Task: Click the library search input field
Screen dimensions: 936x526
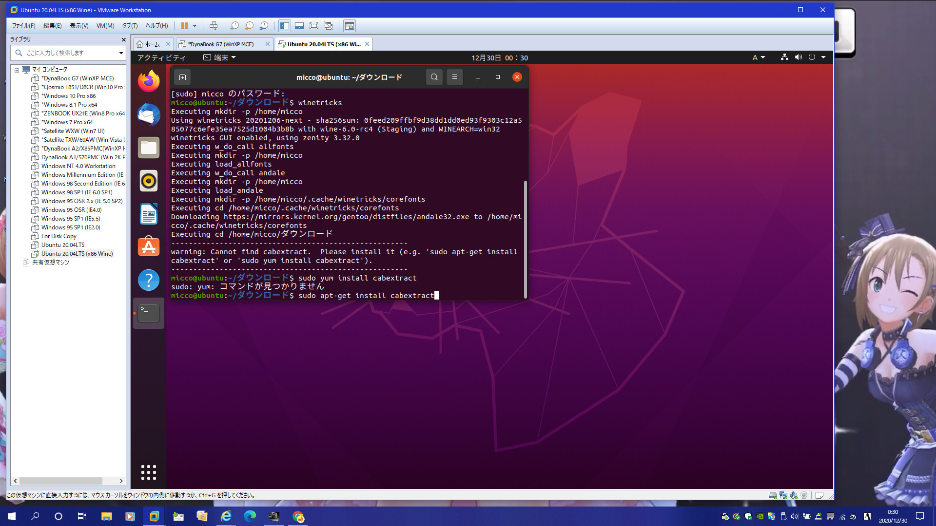Action: tap(68, 53)
